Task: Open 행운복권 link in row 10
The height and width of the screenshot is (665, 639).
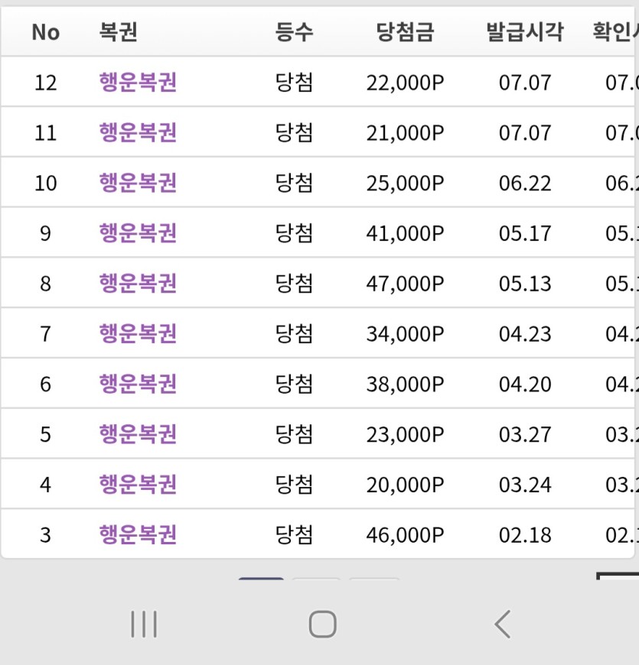Action: point(138,183)
